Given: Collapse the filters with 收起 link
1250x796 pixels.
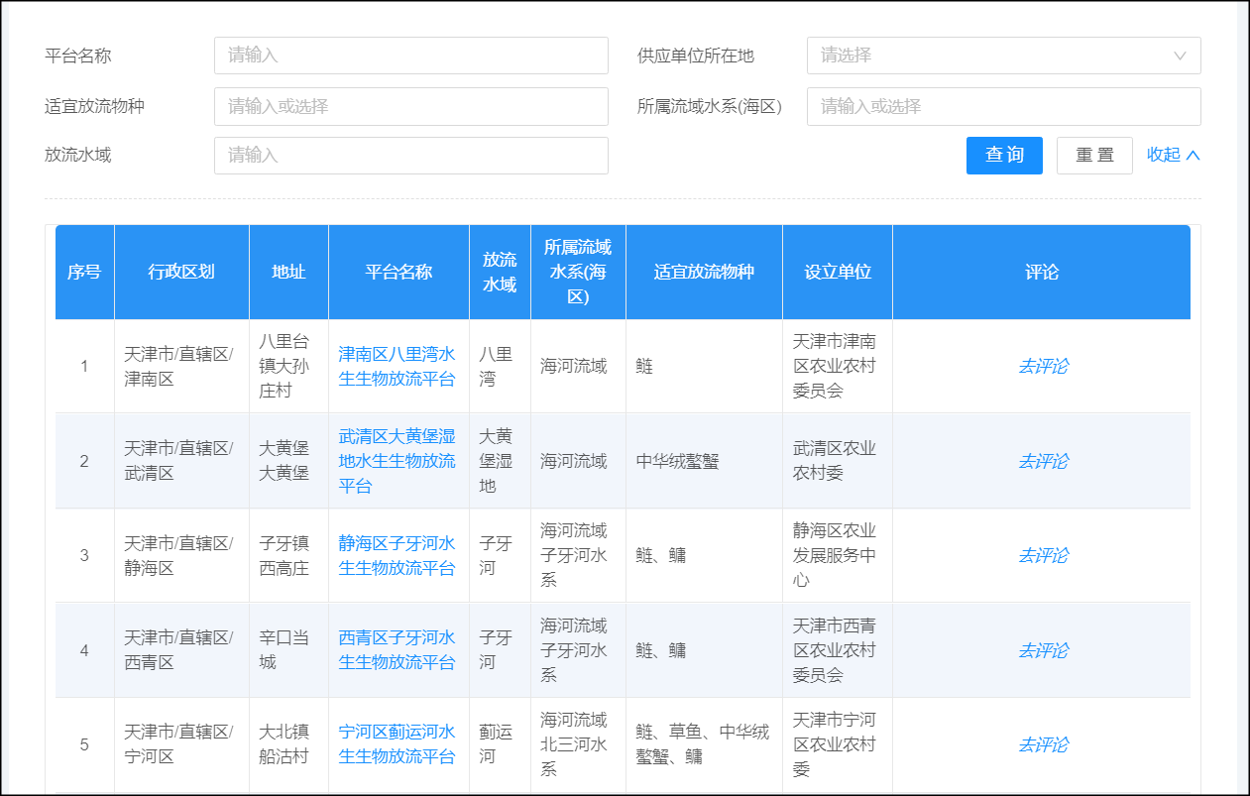Looking at the screenshot, I should point(1173,155).
